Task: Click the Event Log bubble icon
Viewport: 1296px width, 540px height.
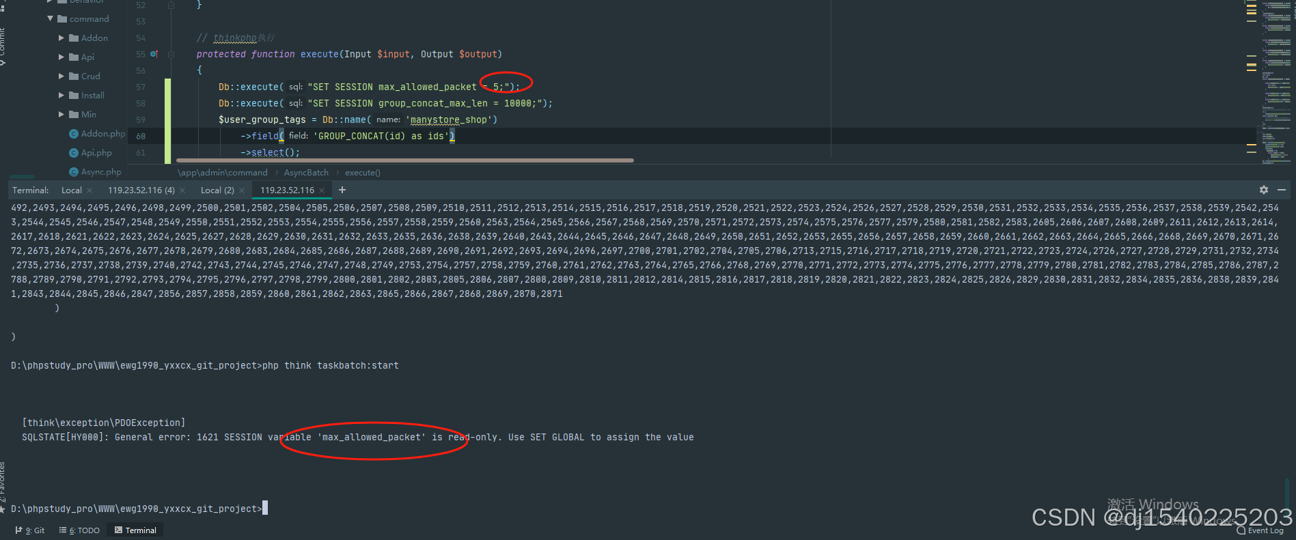Action: pos(1241,530)
